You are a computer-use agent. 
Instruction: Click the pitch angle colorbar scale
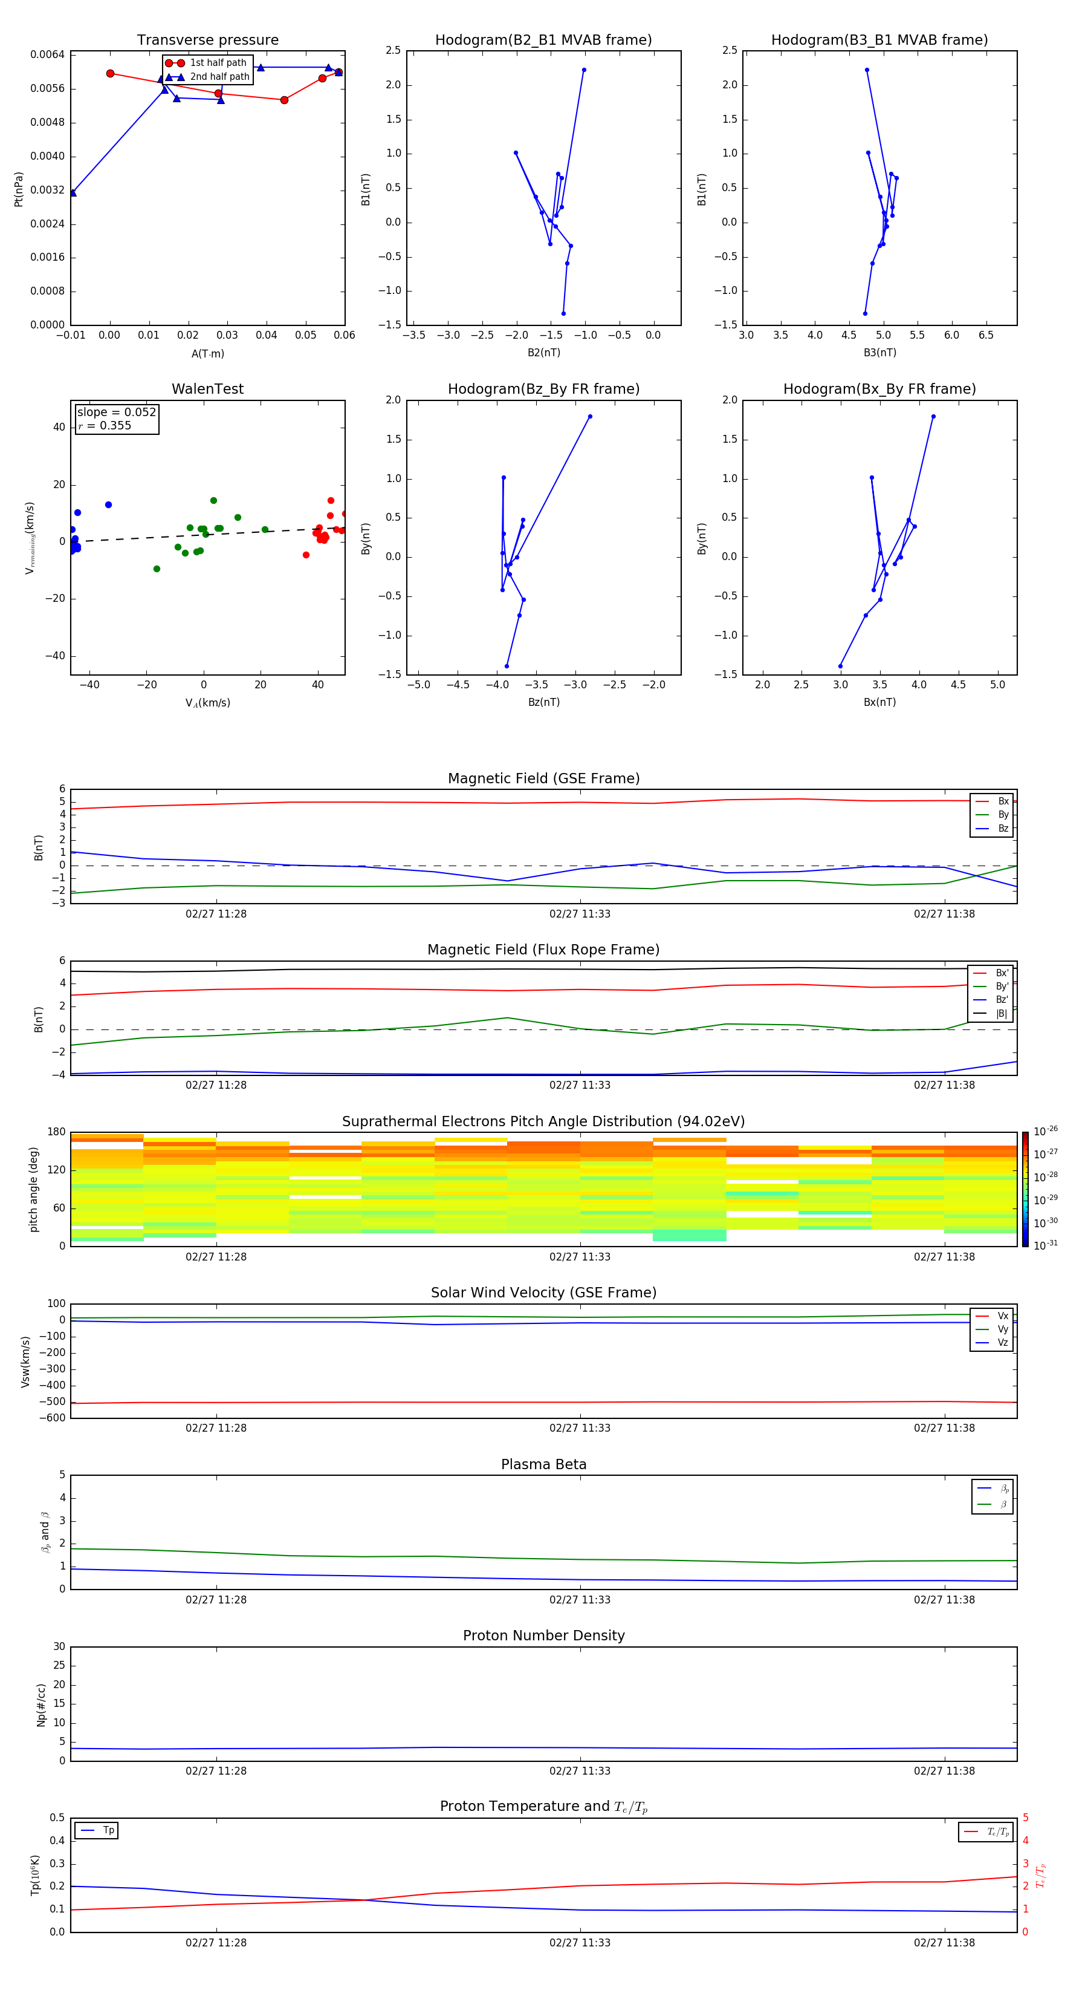tap(1025, 1189)
